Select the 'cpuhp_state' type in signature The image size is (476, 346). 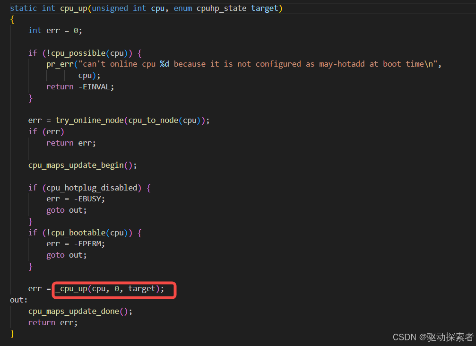pos(221,8)
